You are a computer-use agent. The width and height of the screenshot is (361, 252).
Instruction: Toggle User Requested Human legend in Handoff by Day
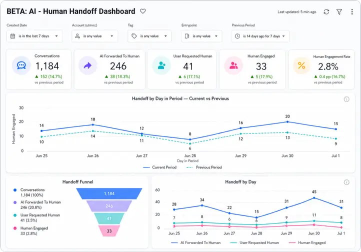coord(254,242)
